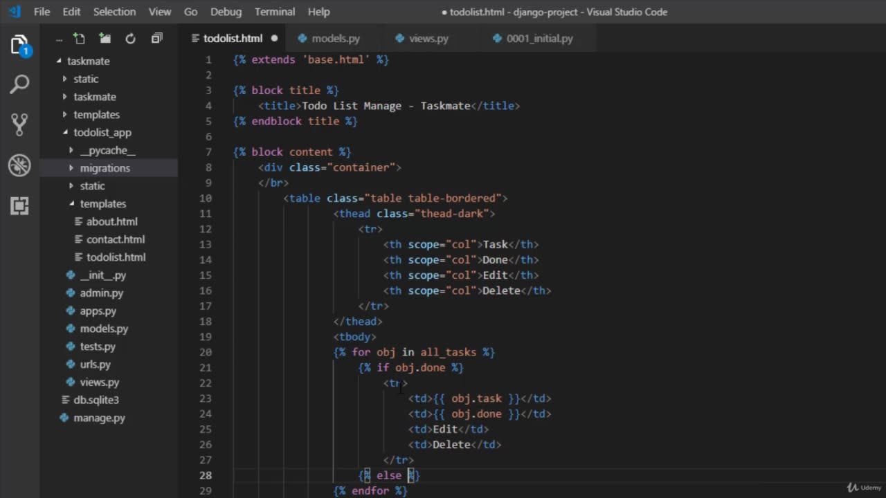Click 'Delete' header text on line 16

tap(501, 290)
